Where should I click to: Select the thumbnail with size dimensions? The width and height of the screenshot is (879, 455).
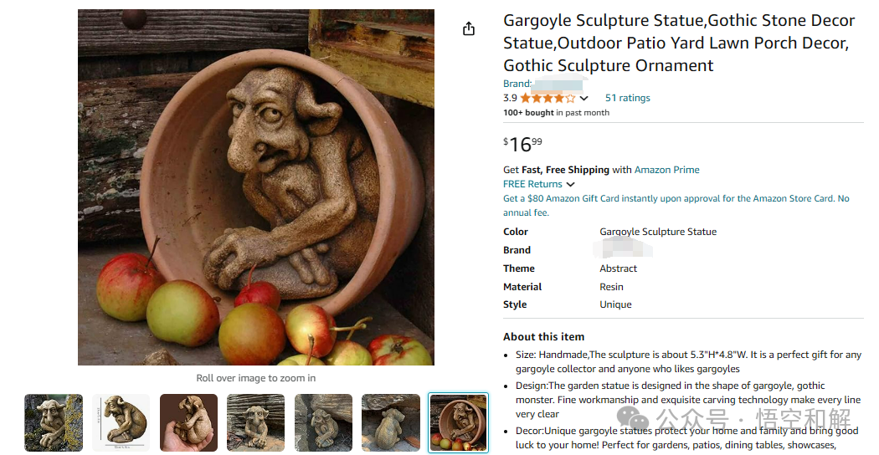pos(121,423)
